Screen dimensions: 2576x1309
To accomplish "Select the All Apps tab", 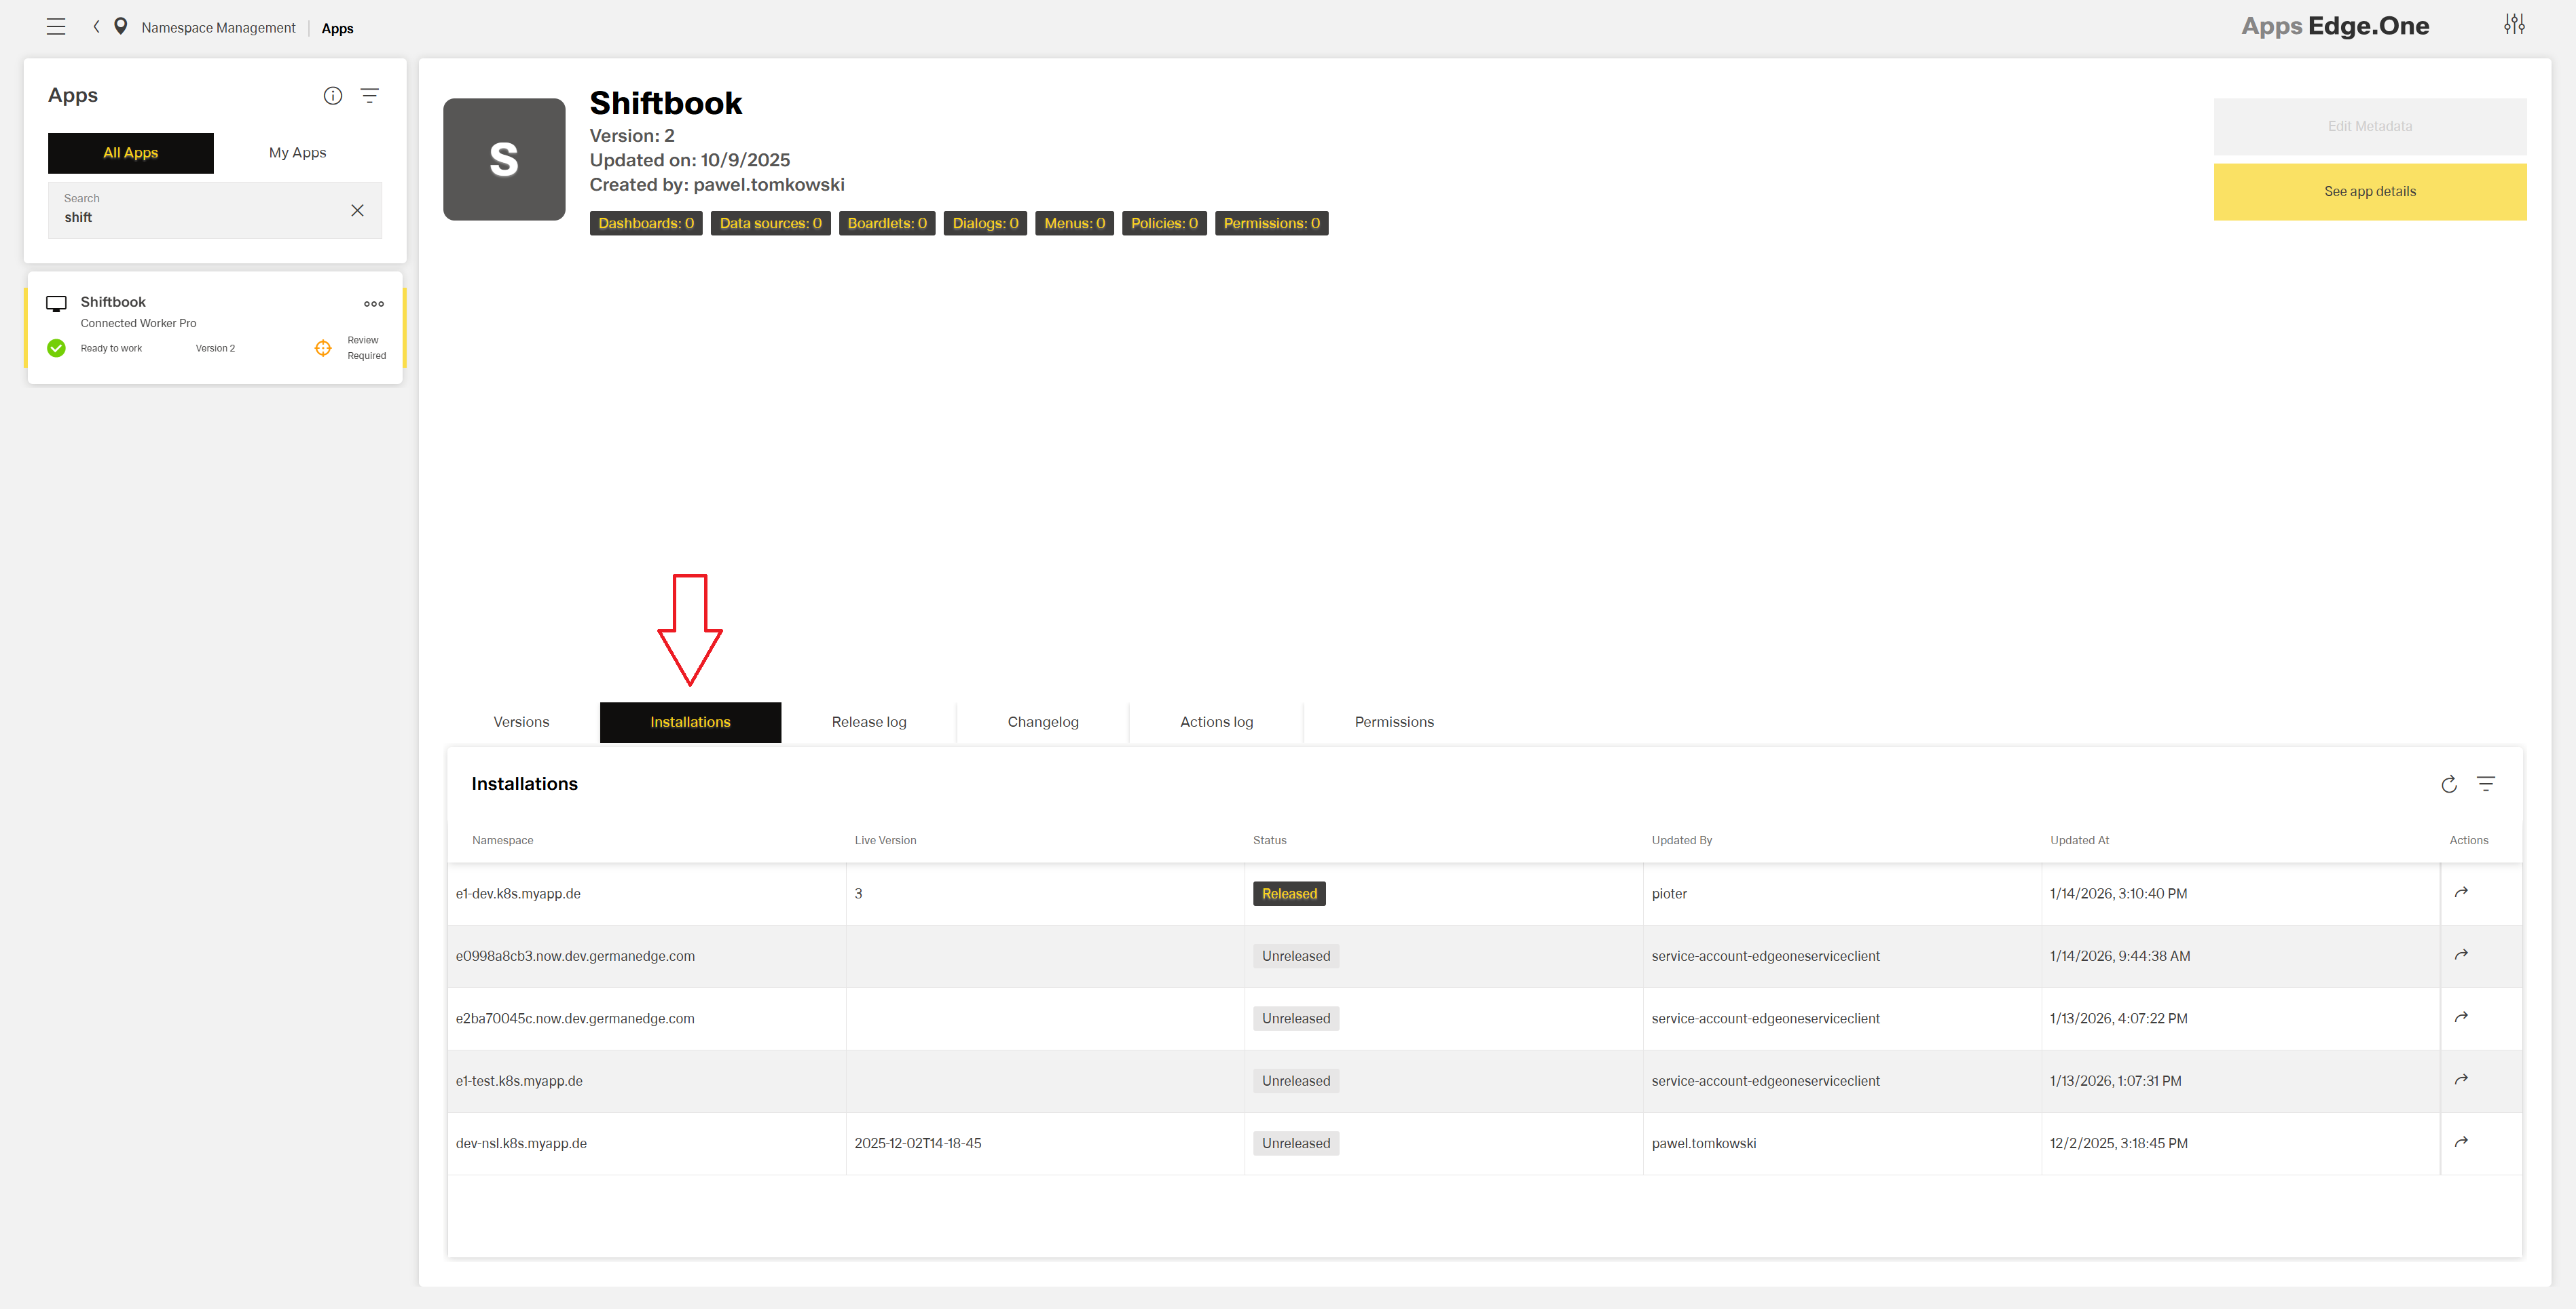I will click(131, 153).
